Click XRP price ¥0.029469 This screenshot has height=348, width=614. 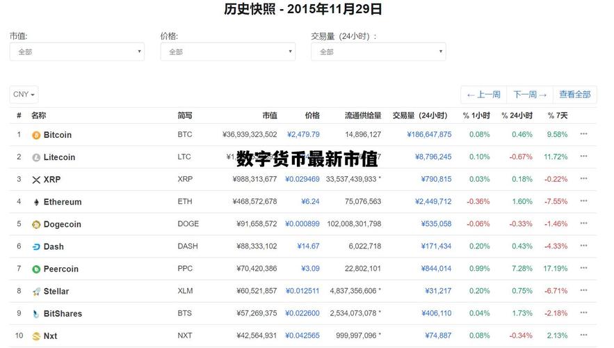point(302,179)
